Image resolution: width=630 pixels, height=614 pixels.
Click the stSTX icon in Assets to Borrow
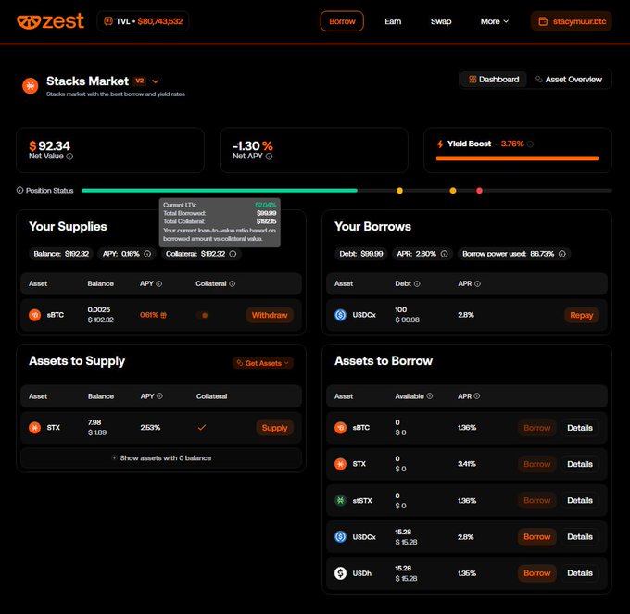(340, 500)
